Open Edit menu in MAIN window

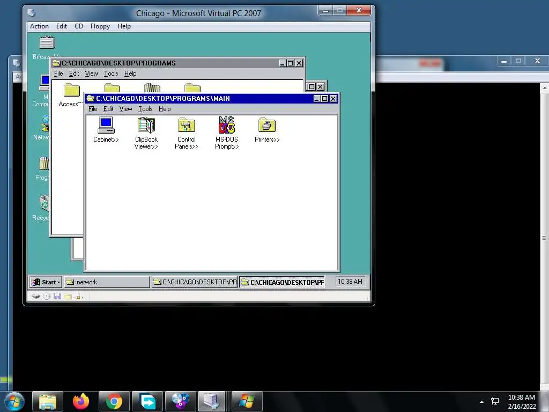(108, 109)
